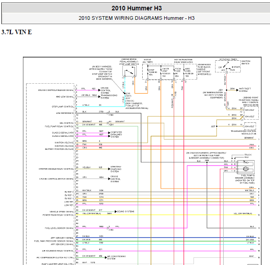Click the "POWERTRAIN RELAY CONTROL" label
Viewport: 270px width, 265px height.
coord(58,215)
